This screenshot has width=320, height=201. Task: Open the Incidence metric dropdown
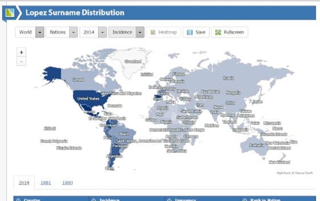coord(126,32)
